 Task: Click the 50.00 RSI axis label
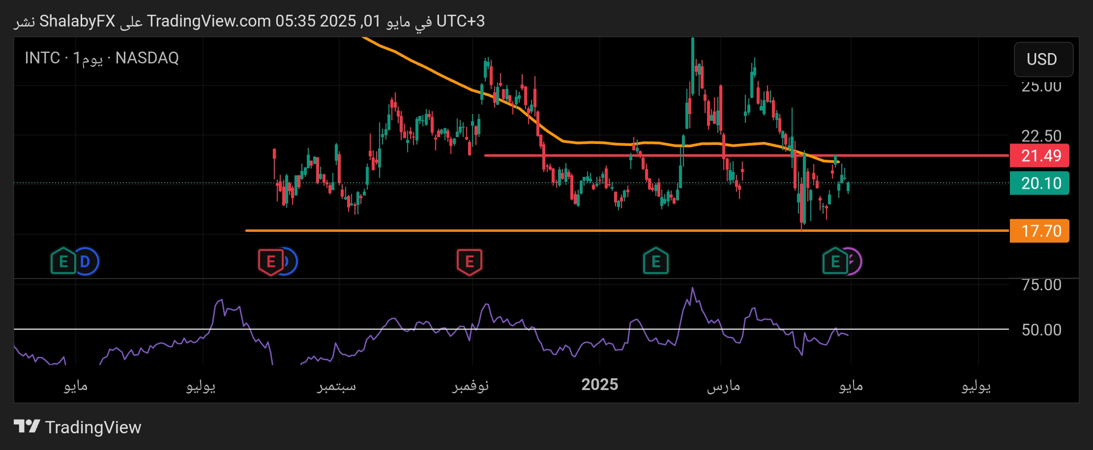pos(1041,330)
